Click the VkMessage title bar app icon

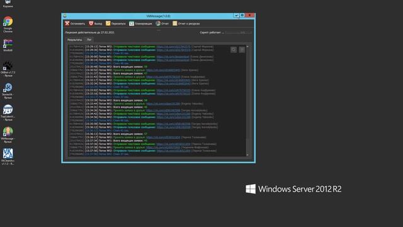tap(65, 16)
